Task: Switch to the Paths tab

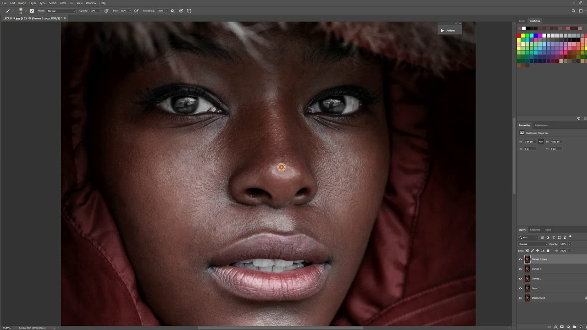Action: click(548, 230)
